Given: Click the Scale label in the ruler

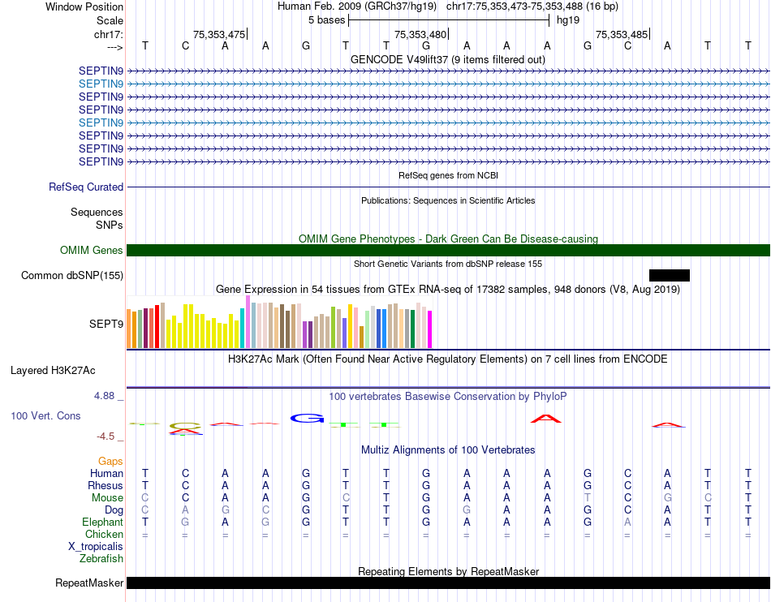Looking at the screenshot, I should click(110, 20).
